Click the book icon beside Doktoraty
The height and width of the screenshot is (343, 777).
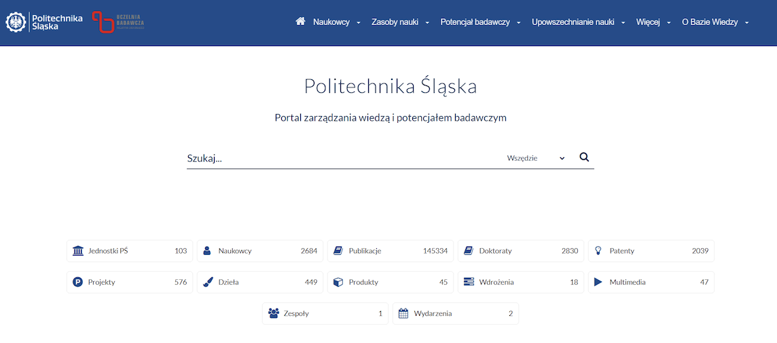468,251
